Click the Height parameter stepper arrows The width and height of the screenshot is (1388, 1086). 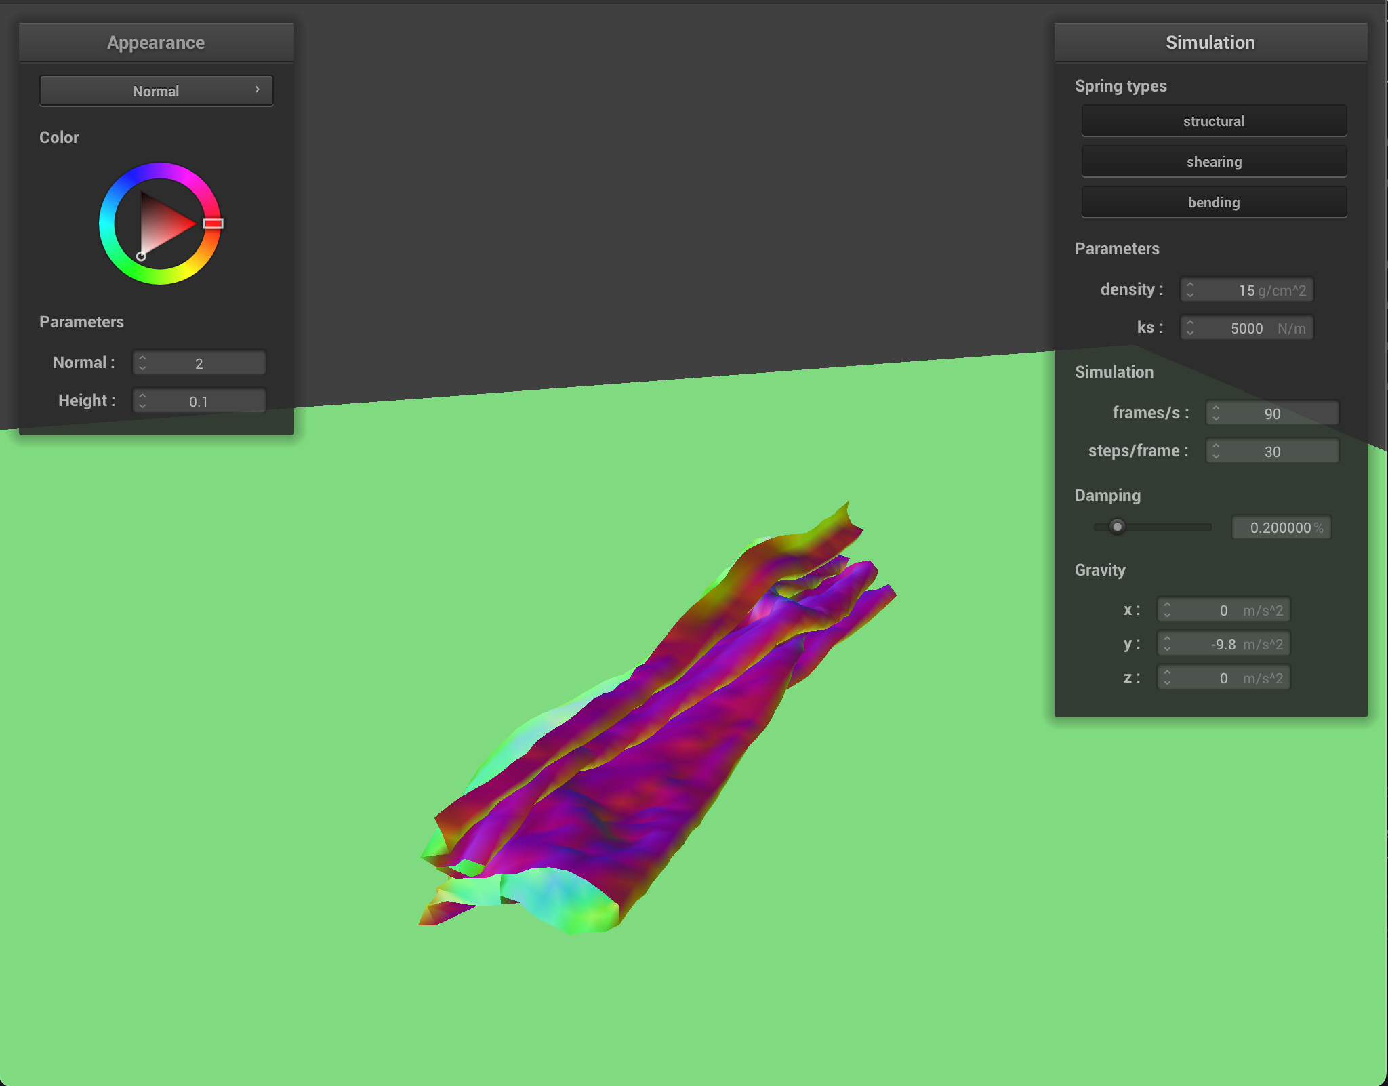[142, 401]
